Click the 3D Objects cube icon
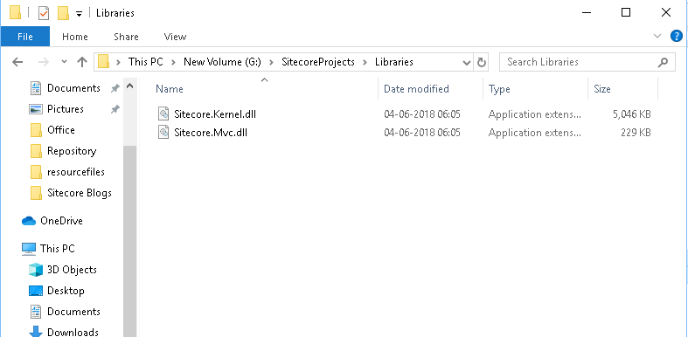This screenshot has width=688, height=337. coord(36,270)
